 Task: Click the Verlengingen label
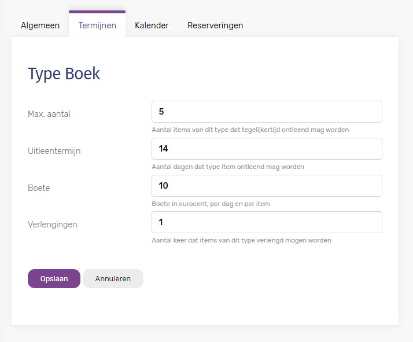coord(53,225)
